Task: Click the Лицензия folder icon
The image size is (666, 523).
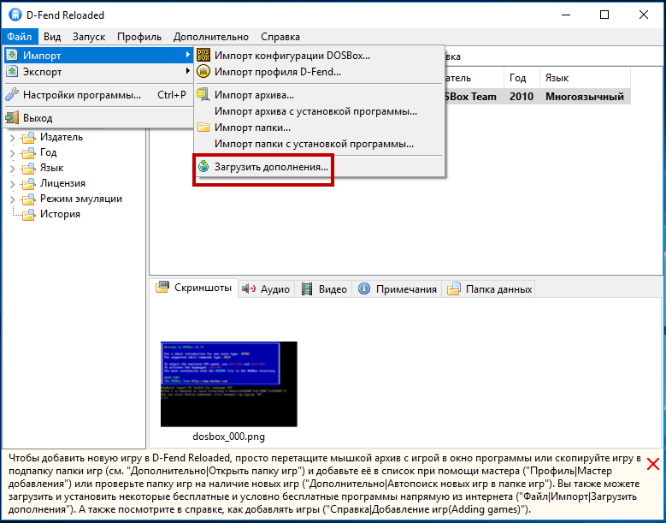Action: (x=28, y=184)
